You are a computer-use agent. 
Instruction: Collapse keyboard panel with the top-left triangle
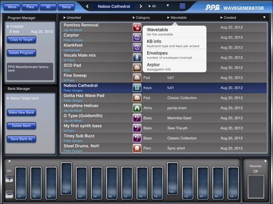click(x=9, y=161)
